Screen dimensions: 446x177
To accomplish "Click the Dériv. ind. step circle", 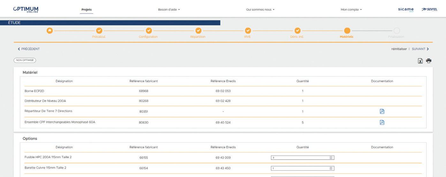I will tap(297, 31).
